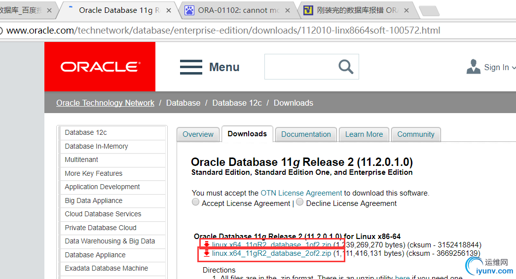Open Multitenant in sidebar

113,160
